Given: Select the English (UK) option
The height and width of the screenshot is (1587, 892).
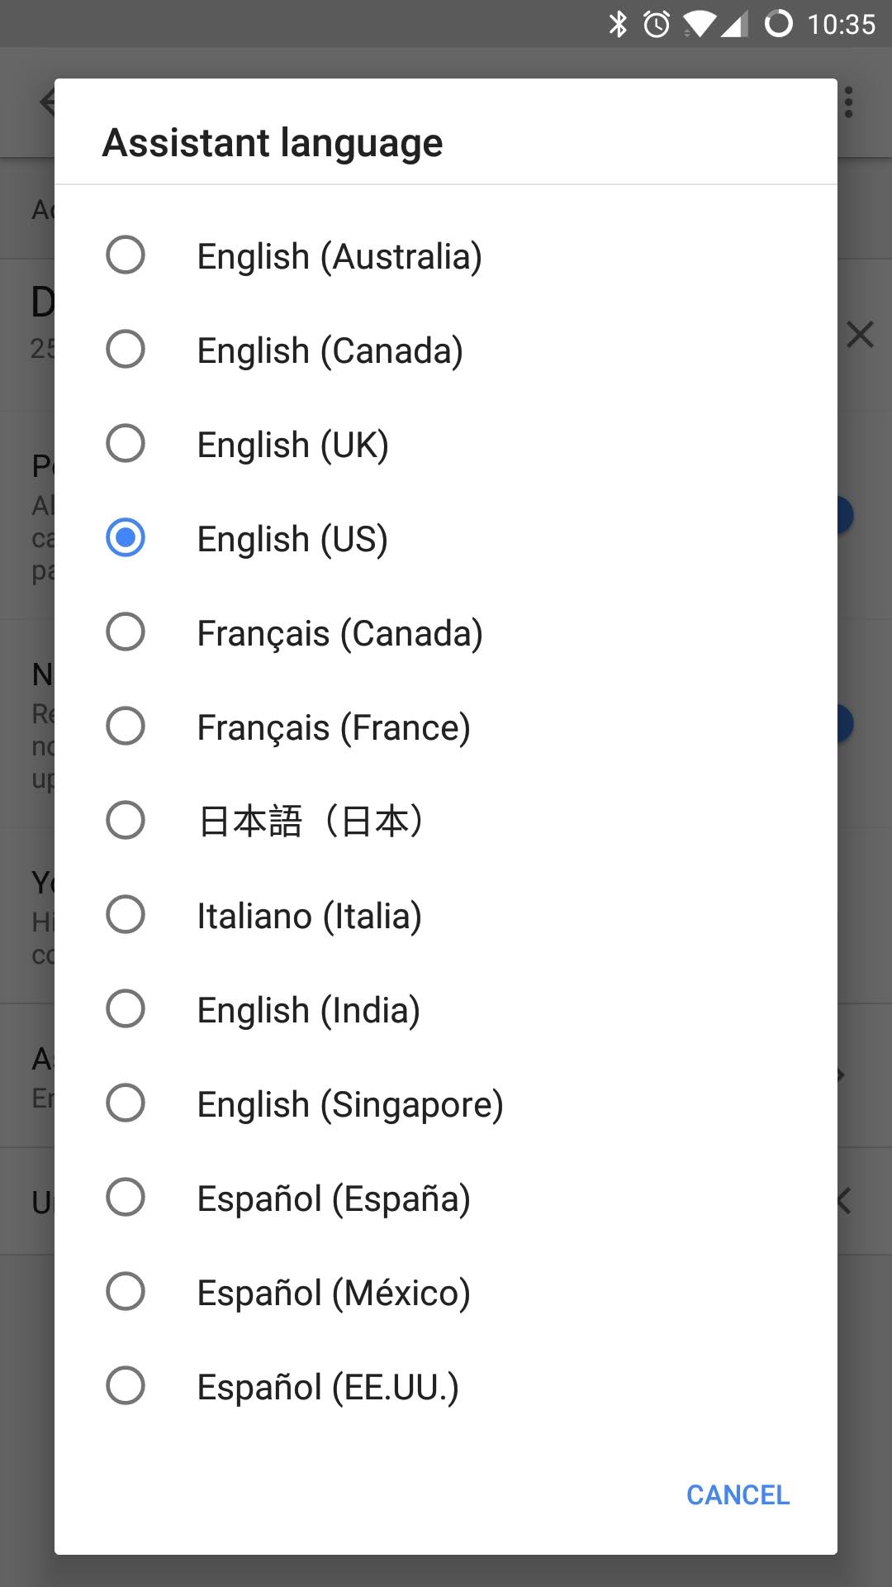Looking at the screenshot, I should click(x=126, y=444).
